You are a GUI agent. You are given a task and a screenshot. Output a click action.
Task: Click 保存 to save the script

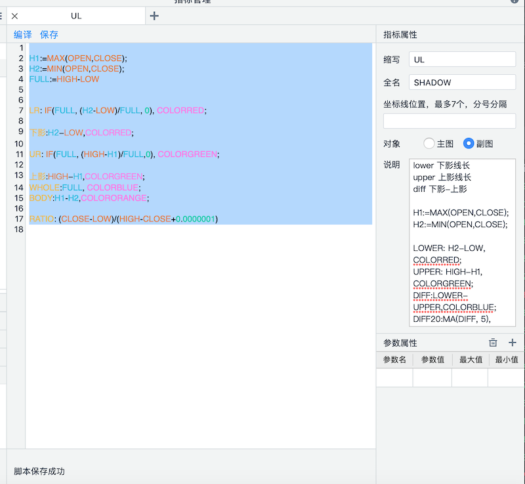pyautogui.click(x=49, y=35)
